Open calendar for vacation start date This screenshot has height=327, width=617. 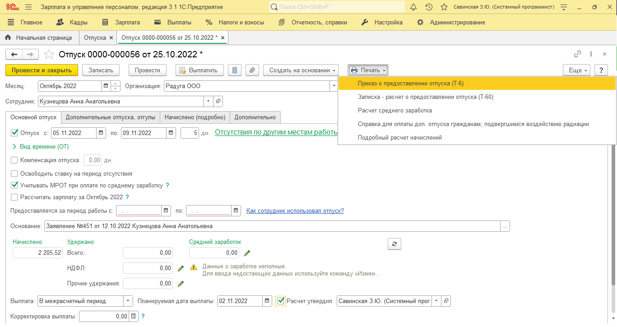tap(102, 133)
